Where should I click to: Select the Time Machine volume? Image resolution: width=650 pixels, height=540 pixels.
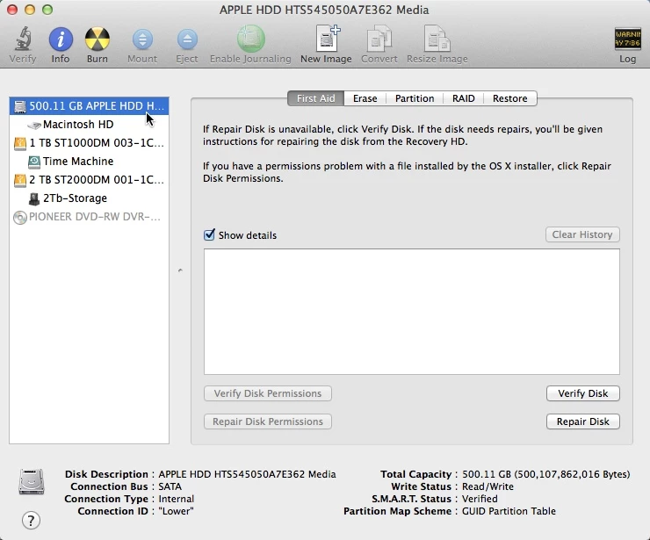pyautogui.click(x=89, y=162)
